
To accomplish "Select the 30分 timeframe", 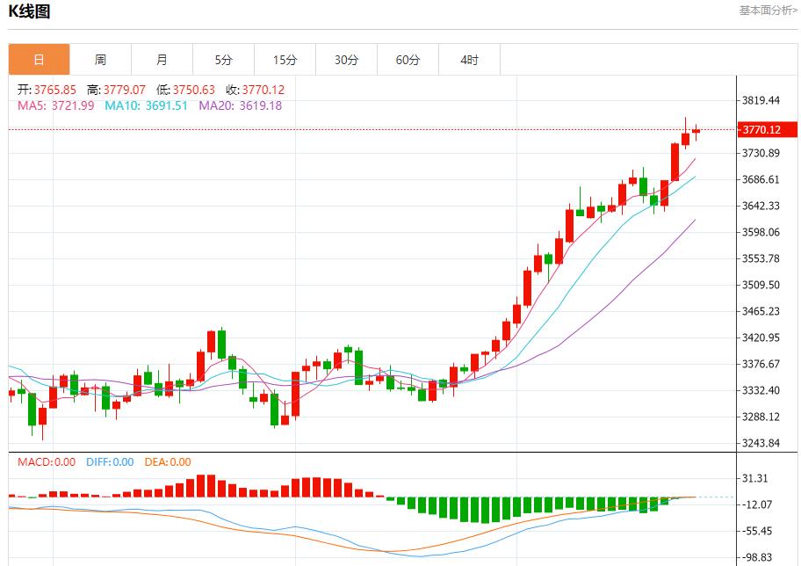I will point(346,59).
